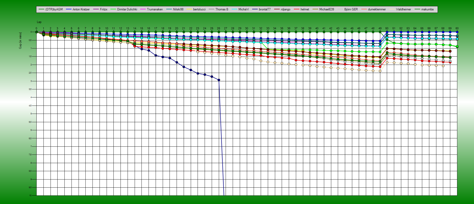Click the brontal77 data point at lap 20
The image size is (474, 204).
177,62
